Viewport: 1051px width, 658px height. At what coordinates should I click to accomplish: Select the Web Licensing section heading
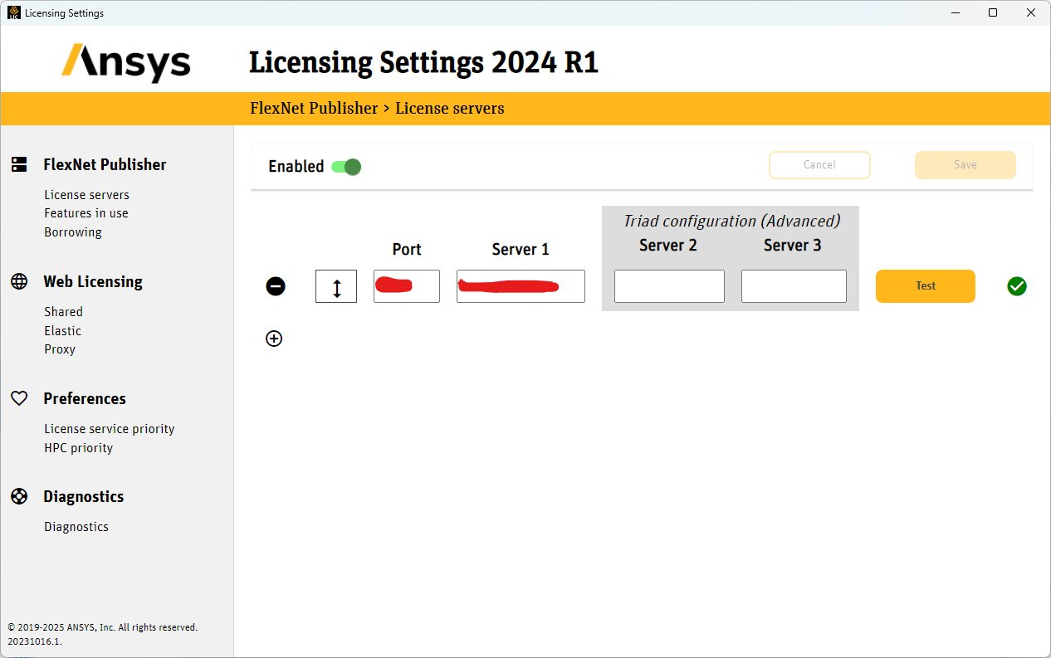[x=93, y=281]
